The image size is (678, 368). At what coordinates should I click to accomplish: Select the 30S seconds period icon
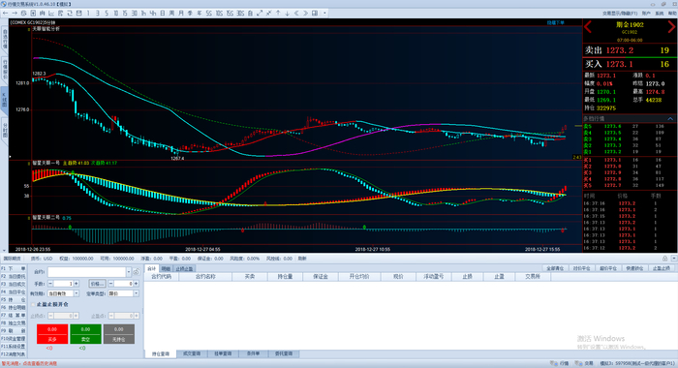pos(240,14)
